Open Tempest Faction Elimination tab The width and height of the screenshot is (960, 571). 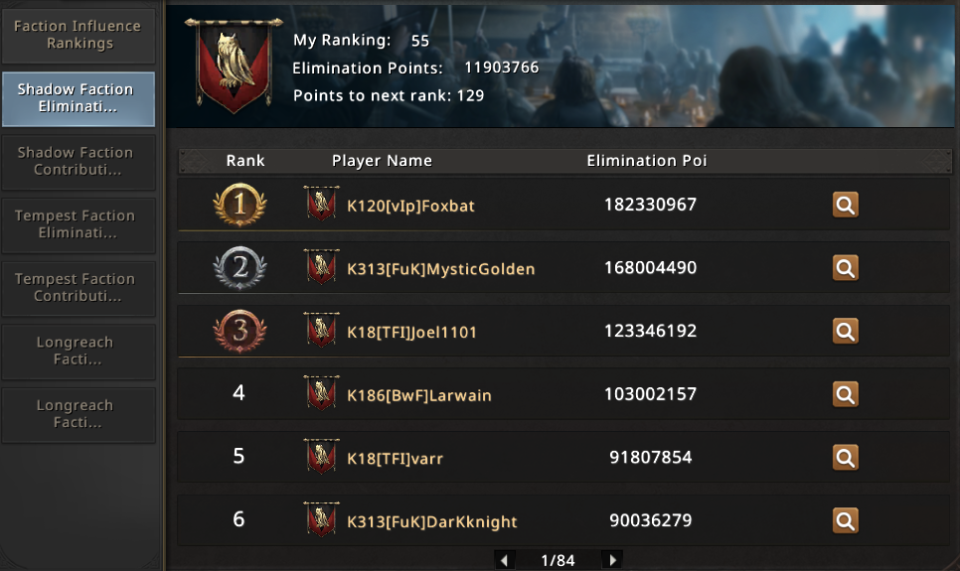(x=79, y=224)
